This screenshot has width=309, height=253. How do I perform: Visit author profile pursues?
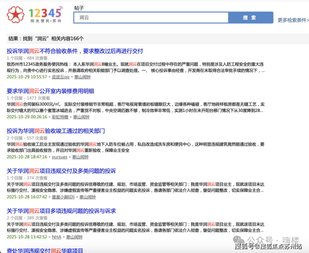[x=59, y=157]
